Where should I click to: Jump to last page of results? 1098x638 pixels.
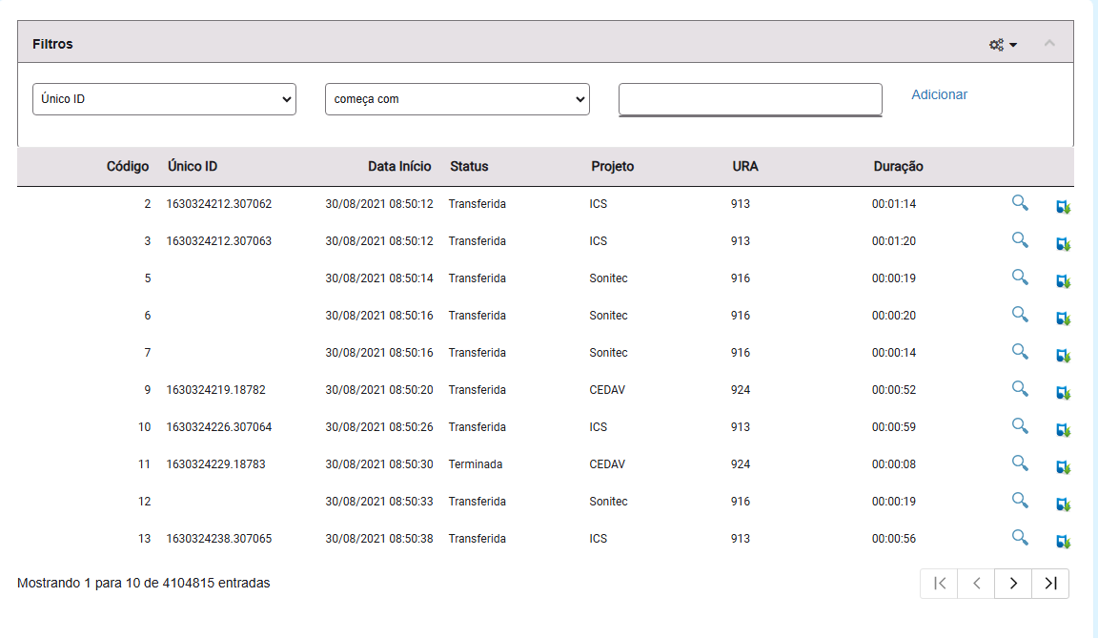point(1050,584)
